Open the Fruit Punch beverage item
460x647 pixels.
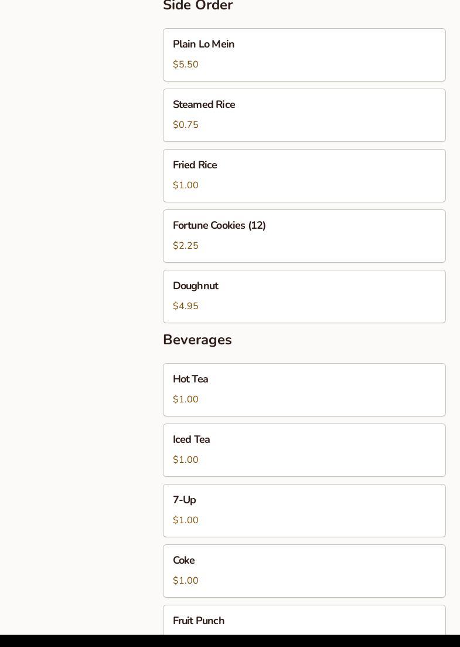304,621
